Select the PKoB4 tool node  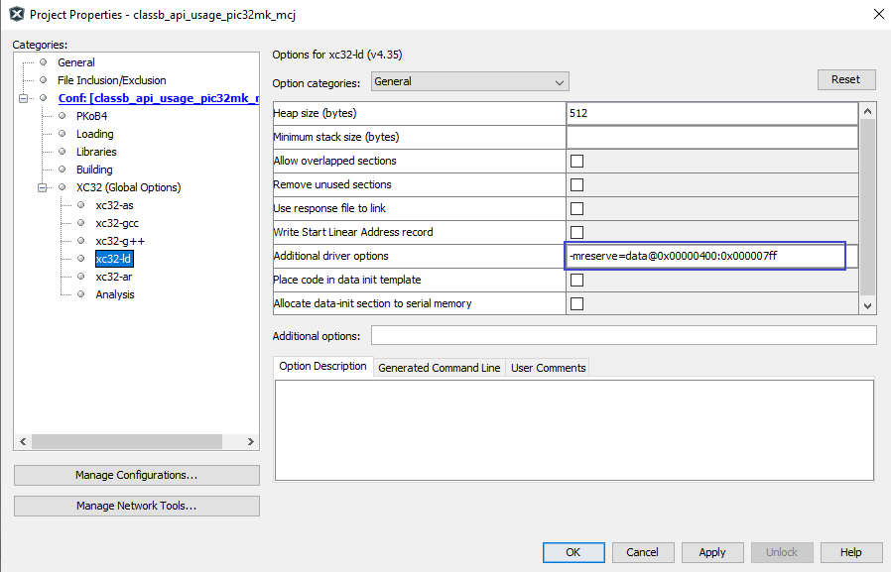coord(91,116)
